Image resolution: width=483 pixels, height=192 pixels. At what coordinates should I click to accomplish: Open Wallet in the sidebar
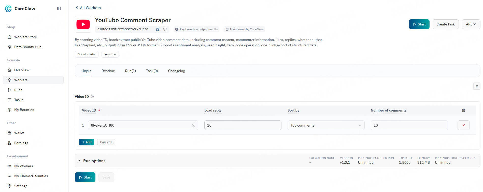tap(19, 133)
